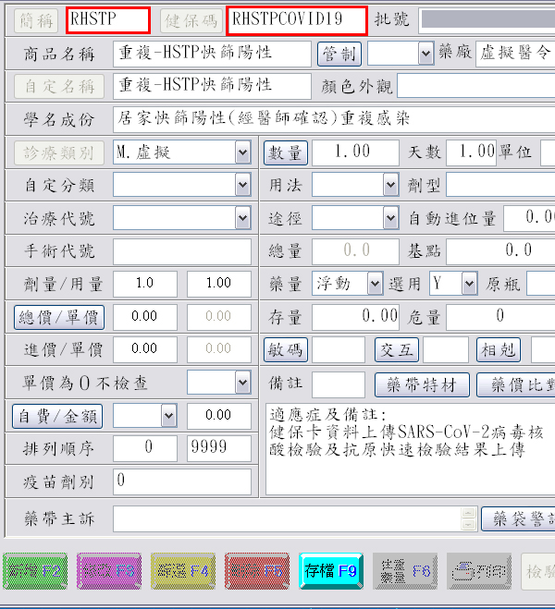Image resolution: width=555 pixels, height=609 pixels.
Task: Click the green F2 toolbar button
Action: pos(35,571)
